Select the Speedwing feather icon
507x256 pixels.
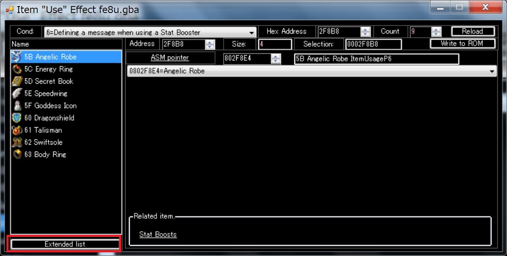coord(17,94)
